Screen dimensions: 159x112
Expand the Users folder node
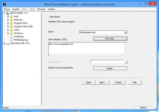point(8,30)
